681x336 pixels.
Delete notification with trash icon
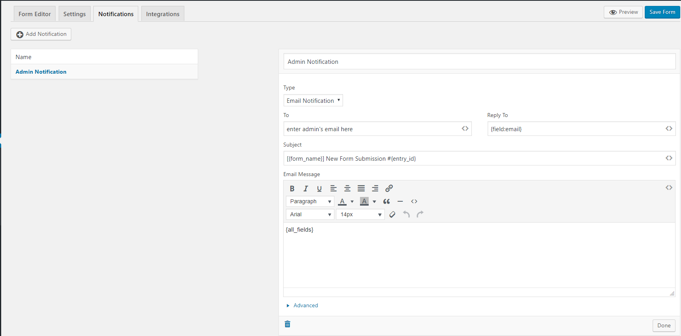click(288, 324)
